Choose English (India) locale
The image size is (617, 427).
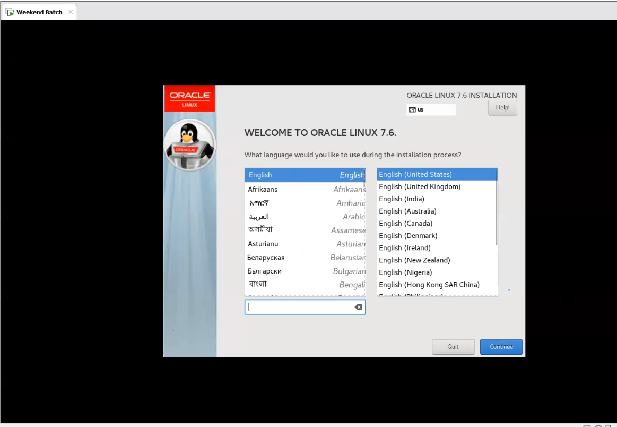436,199
